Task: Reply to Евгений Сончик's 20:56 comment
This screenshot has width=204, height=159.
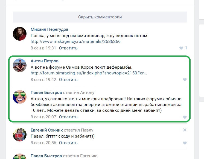Action: tap(68, 143)
